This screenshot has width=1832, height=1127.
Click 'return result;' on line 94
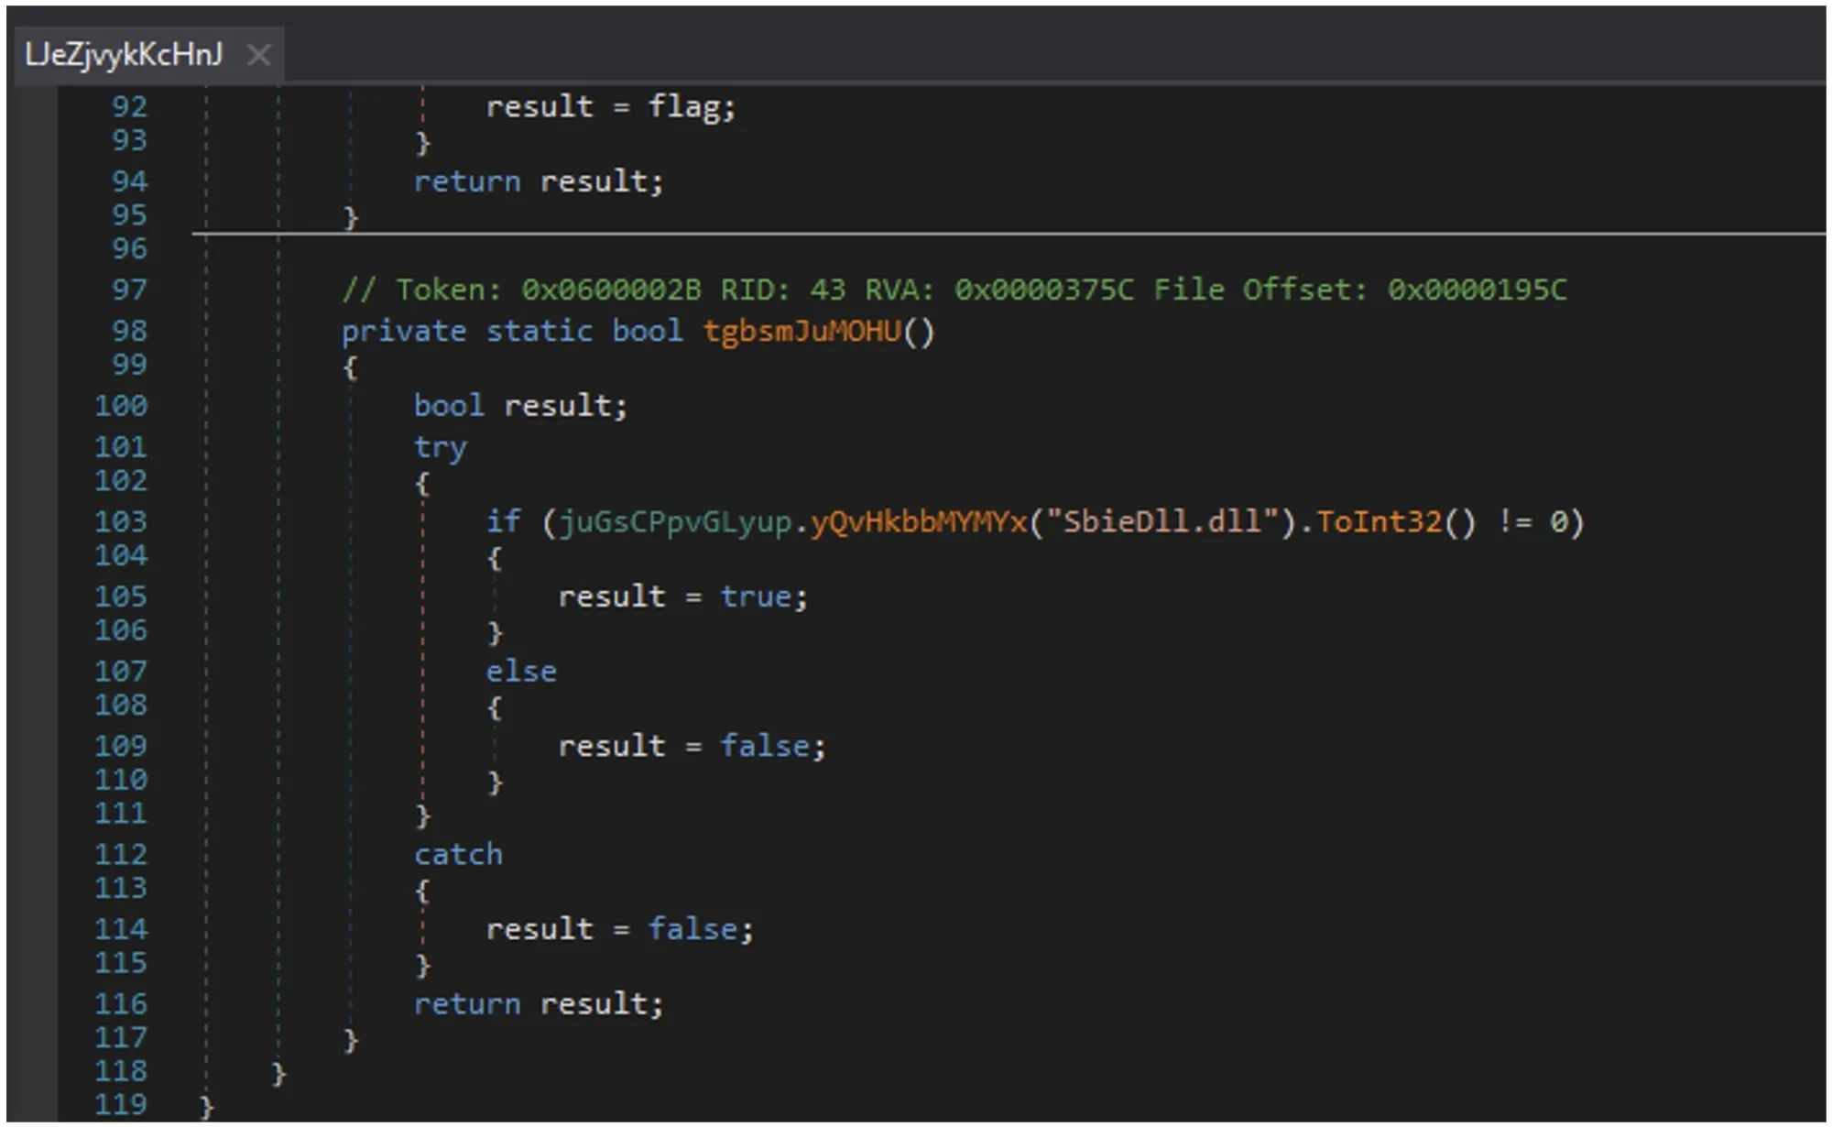click(538, 181)
